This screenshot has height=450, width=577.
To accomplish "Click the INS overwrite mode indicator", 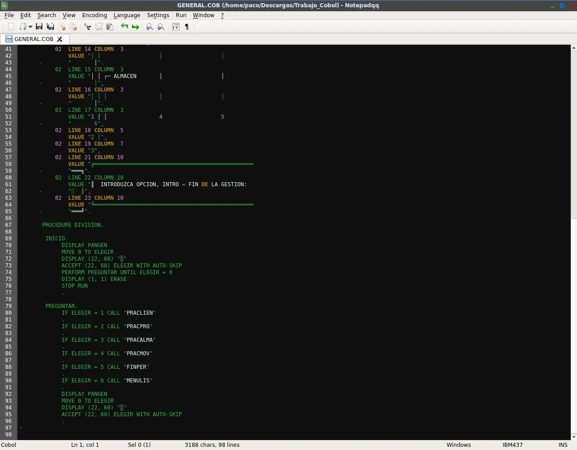I will tap(563, 445).
